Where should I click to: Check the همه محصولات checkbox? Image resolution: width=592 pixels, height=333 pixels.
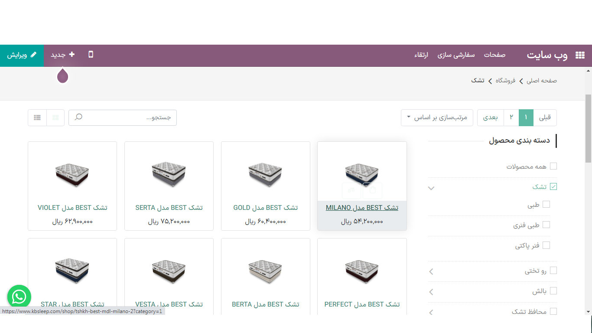[553, 166]
